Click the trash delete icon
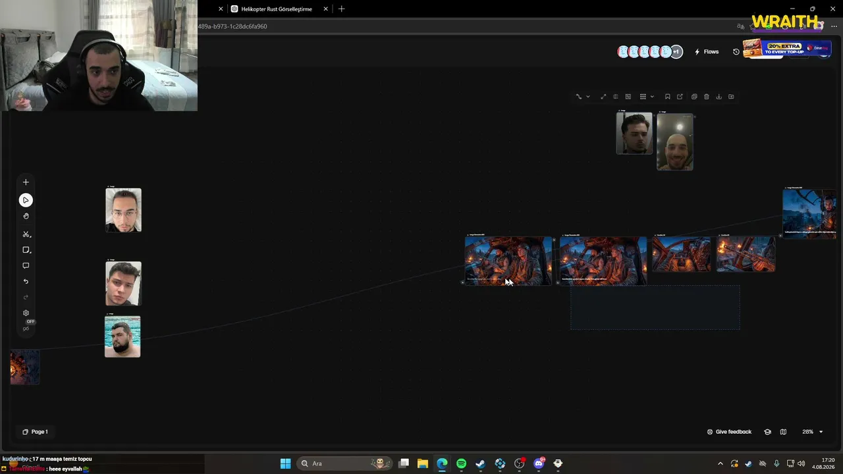Viewport: 843px width, 474px height. click(x=707, y=97)
